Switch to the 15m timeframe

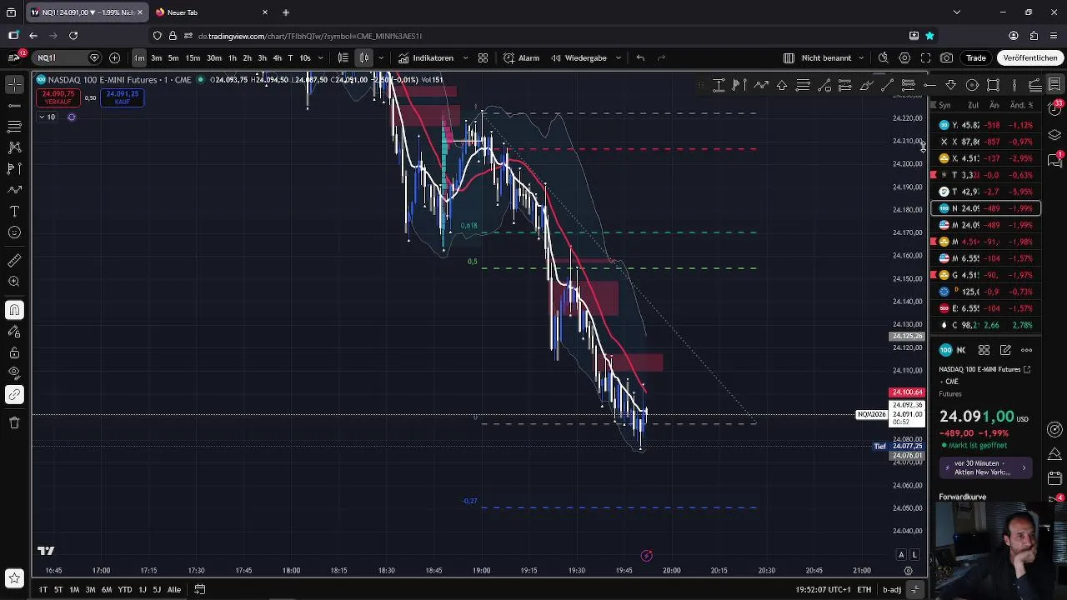(x=193, y=57)
